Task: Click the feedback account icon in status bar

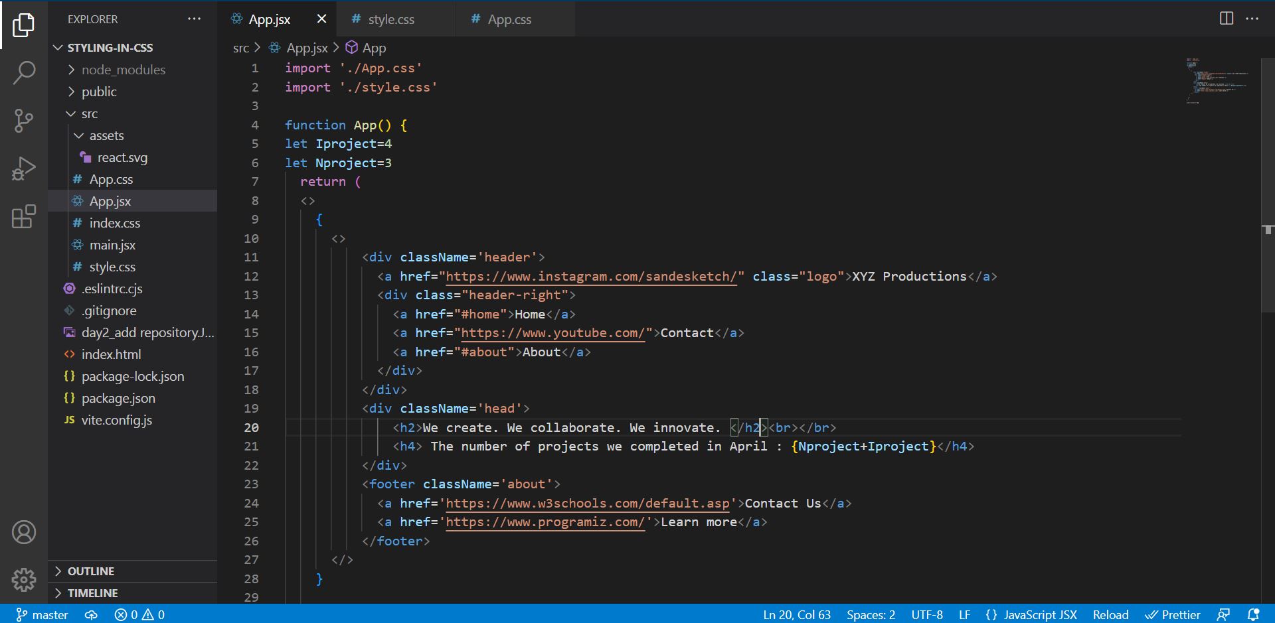Action: coord(1223,615)
